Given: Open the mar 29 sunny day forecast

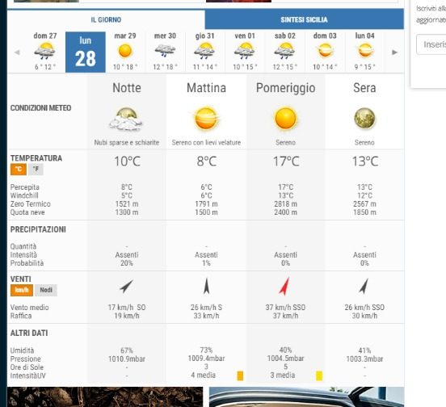Looking at the screenshot, I should 125,51.
